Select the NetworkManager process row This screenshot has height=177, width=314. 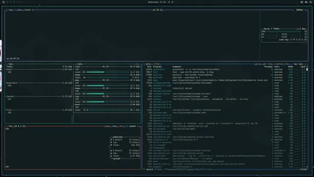pyautogui.click(x=226, y=158)
